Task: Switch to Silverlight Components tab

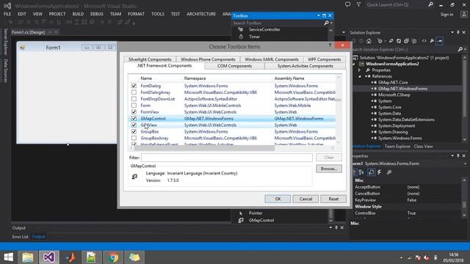Action: coord(150,59)
